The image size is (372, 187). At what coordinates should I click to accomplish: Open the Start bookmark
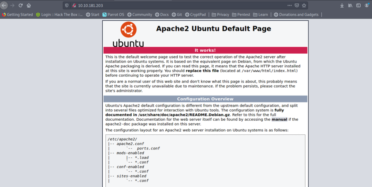93,15
